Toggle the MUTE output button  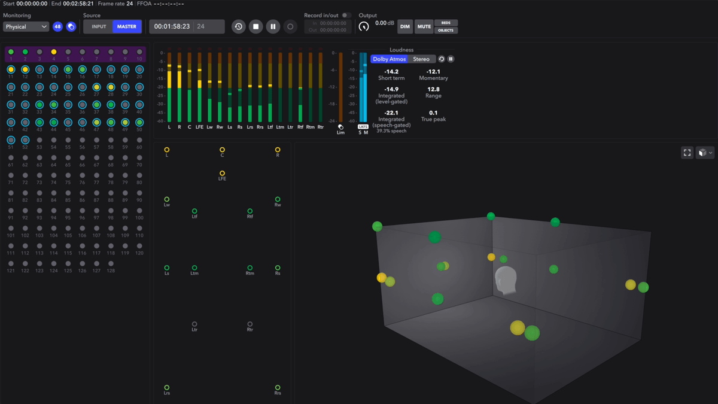tap(424, 26)
